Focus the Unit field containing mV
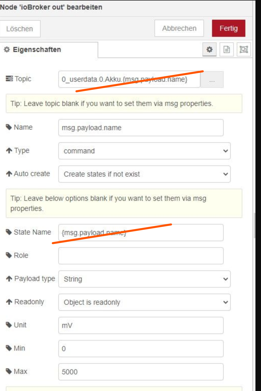Screen dimensions: 261x391 pyautogui.click(x=141, y=325)
